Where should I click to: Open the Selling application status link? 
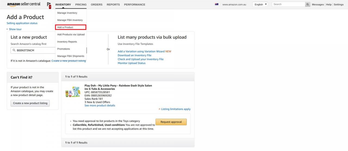click(22, 23)
